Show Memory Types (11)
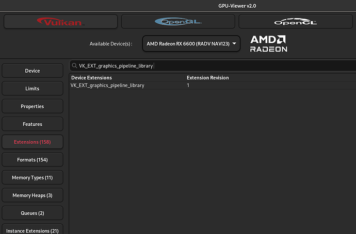 (33, 177)
